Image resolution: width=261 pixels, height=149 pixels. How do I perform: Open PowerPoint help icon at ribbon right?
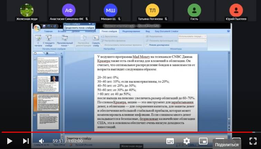pos(229,31)
